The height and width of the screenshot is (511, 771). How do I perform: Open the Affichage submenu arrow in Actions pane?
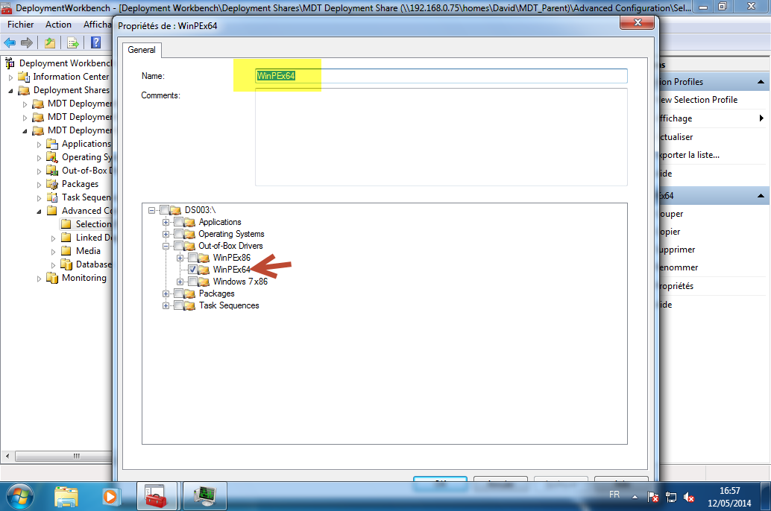tap(761, 118)
